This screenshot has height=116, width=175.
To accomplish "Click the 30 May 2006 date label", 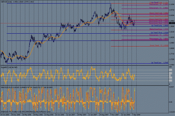I will pyautogui.click(x=38, y=115).
